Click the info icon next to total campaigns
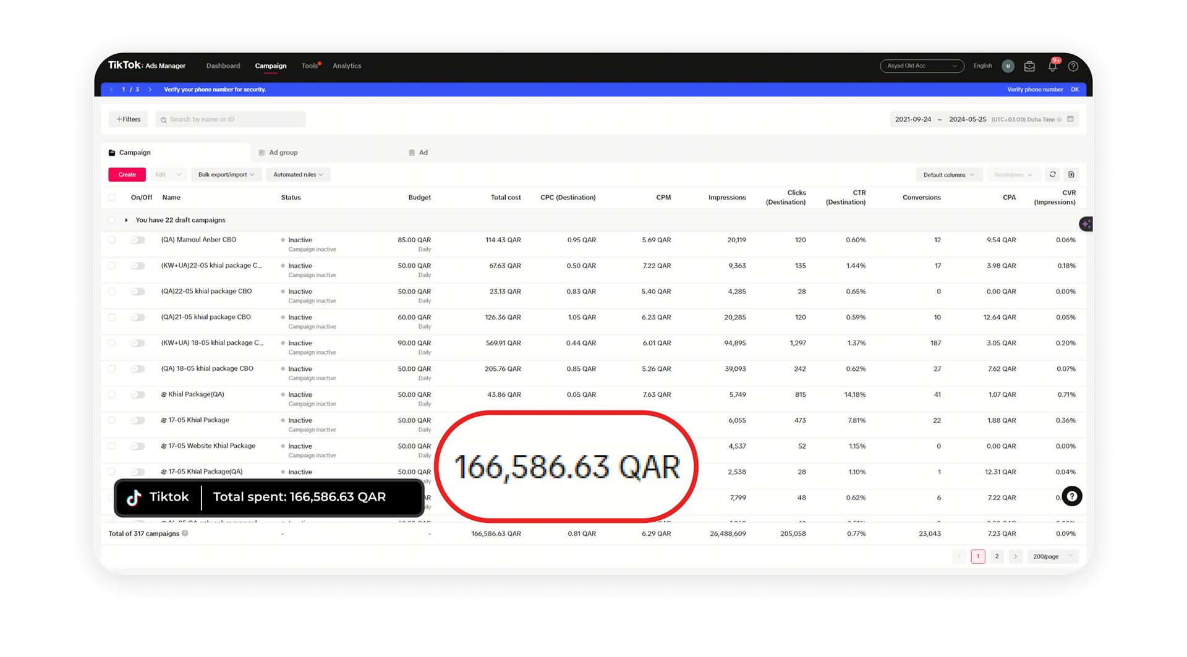The width and height of the screenshot is (1187, 657). tap(185, 533)
